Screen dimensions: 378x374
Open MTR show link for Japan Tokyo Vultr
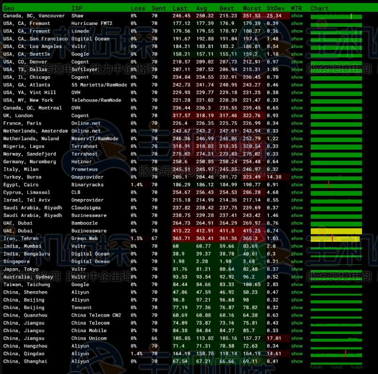(x=297, y=269)
